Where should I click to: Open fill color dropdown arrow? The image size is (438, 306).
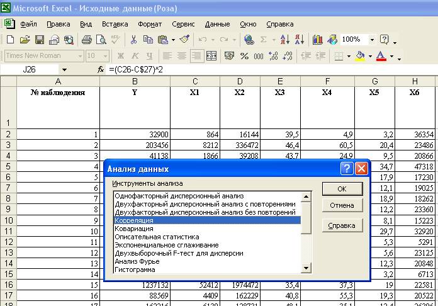point(371,56)
